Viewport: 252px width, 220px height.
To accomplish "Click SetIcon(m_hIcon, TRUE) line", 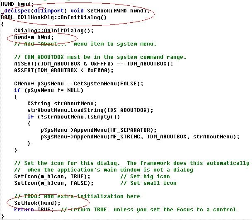I will pyautogui.click(x=52, y=176).
